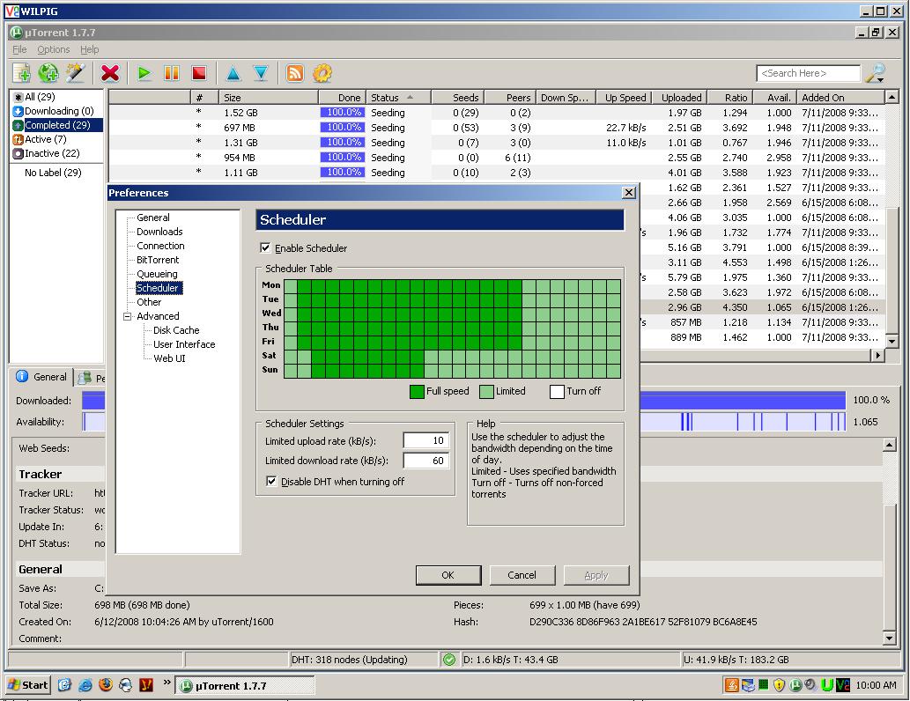The image size is (910, 701).
Task: Click the red Stop torrent icon
Action: [199, 73]
